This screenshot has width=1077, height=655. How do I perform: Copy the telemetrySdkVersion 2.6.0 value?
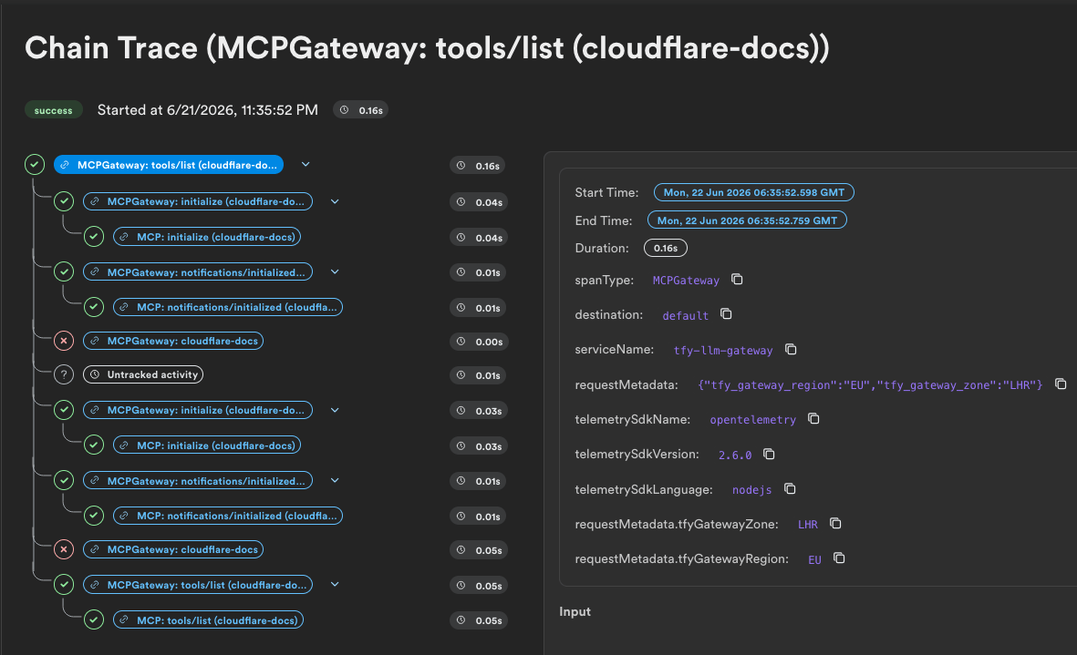tap(770, 454)
